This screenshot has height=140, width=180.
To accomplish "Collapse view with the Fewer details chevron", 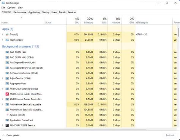I will tap(3, 135).
